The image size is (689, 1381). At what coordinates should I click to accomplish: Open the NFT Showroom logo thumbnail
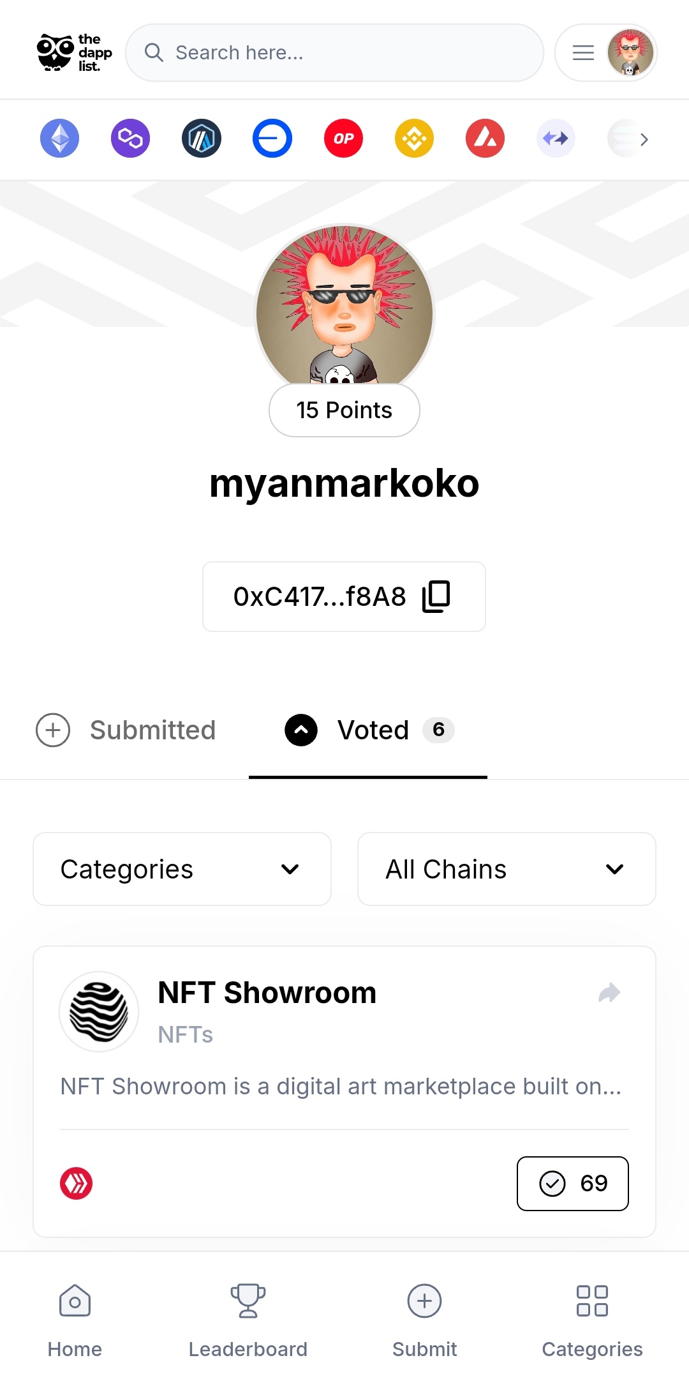(99, 1011)
